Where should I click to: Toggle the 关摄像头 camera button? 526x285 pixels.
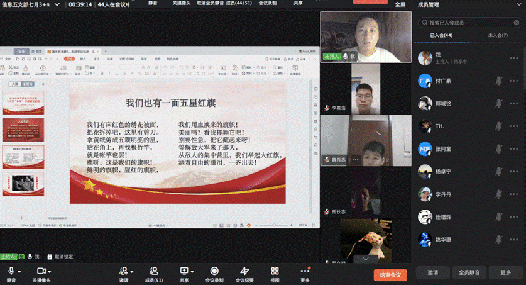pyautogui.click(x=41, y=271)
